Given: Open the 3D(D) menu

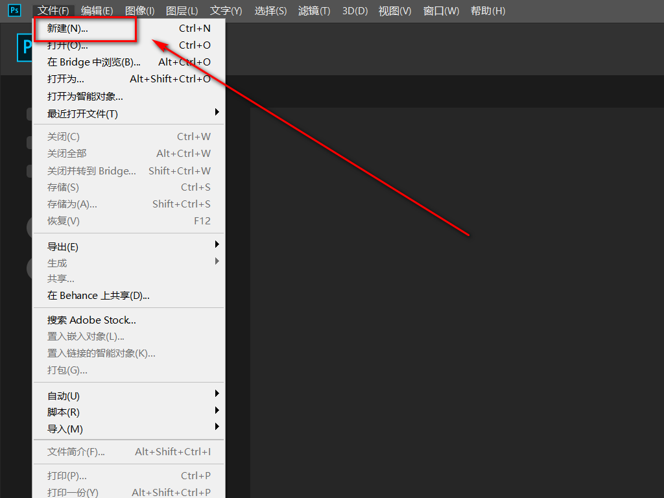Looking at the screenshot, I should coord(355,11).
